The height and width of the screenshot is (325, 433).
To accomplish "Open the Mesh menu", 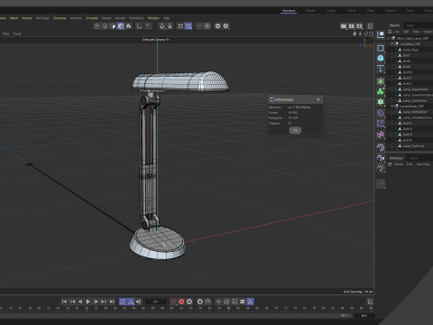I will [14, 18].
